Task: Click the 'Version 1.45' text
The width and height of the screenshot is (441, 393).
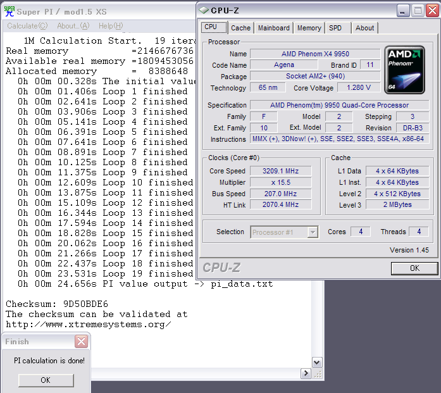Action: [409, 250]
